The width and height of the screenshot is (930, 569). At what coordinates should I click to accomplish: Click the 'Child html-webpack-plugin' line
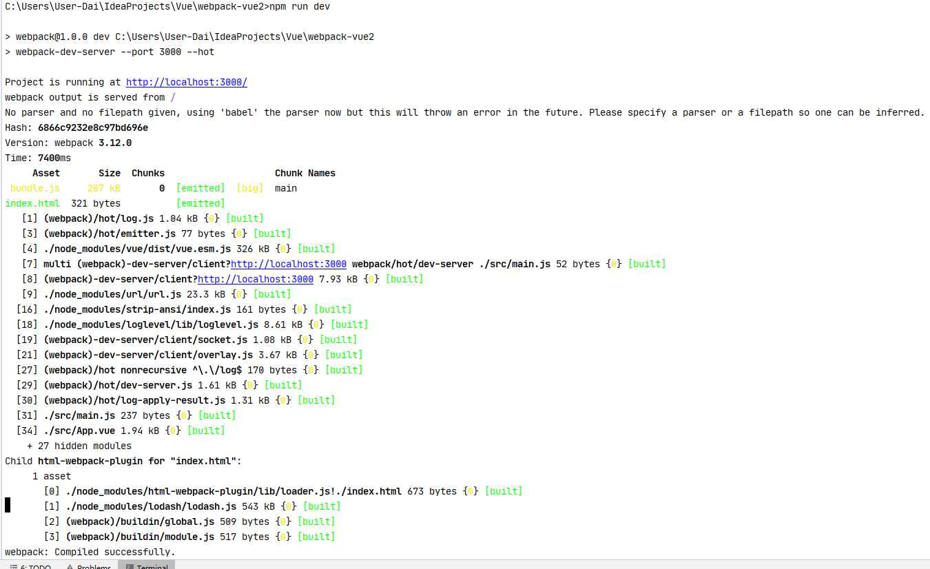pos(123,461)
